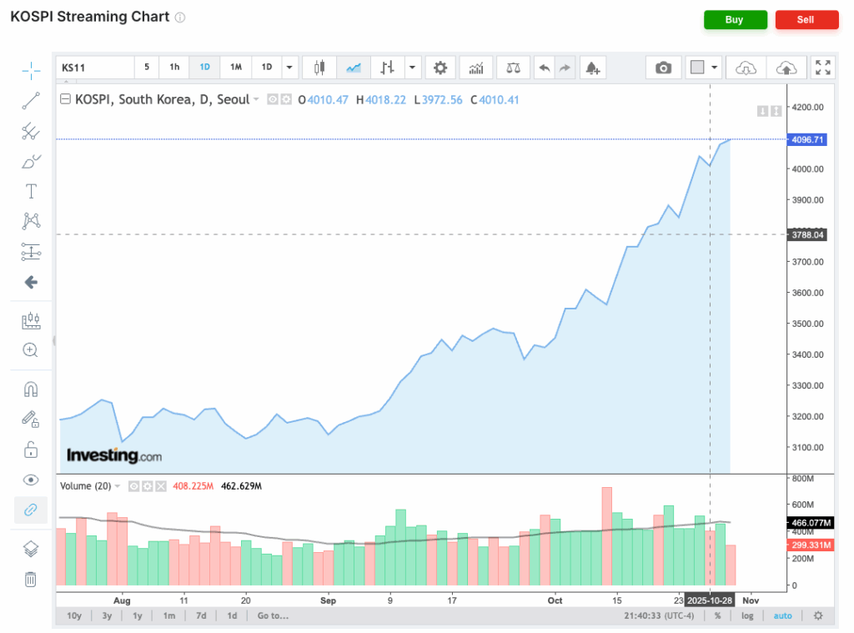Select the XABCD pattern tool
Viewport: 854px width, 633px height.
coord(30,220)
